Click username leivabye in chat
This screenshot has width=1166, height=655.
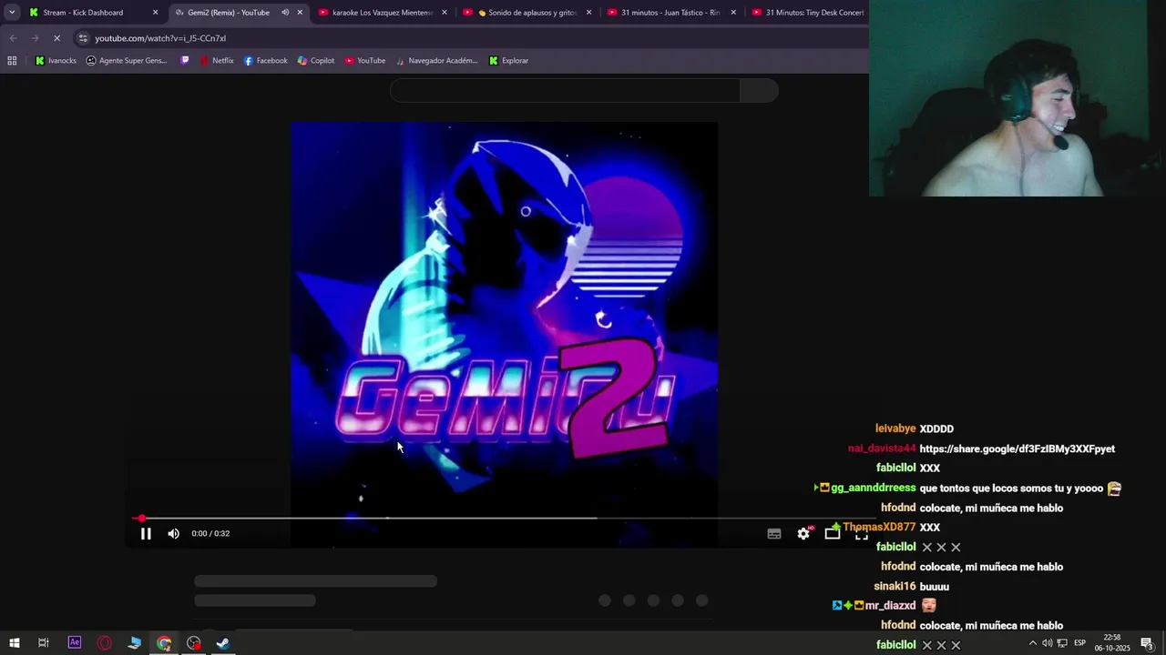895,428
